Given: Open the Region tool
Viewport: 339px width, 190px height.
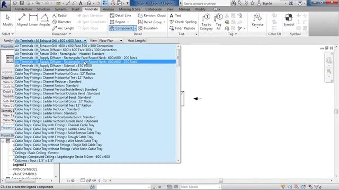Looking at the screenshot, I should (x=118, y=22).
